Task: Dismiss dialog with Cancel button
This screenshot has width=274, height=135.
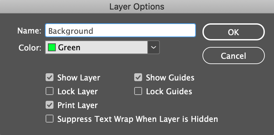Action: click(233, 56)
